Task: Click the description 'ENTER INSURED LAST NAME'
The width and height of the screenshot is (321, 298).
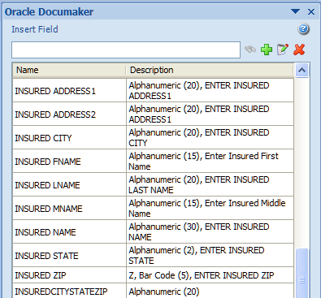Action: tap(210, 185)
